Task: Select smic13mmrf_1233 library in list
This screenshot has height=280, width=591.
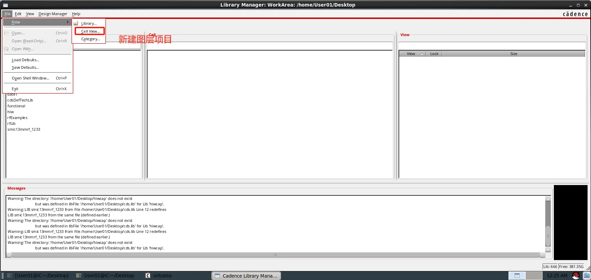Action: pos(24,129)
